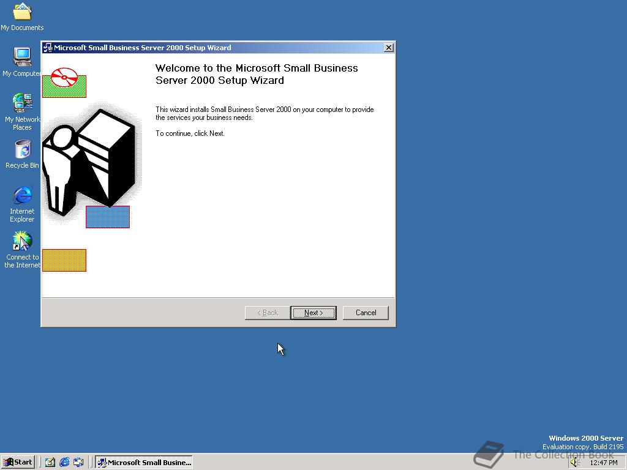Click Microsoft Small Business taskbar button
This screenshot has height=470, width=627.
click(x=144, y=463)
